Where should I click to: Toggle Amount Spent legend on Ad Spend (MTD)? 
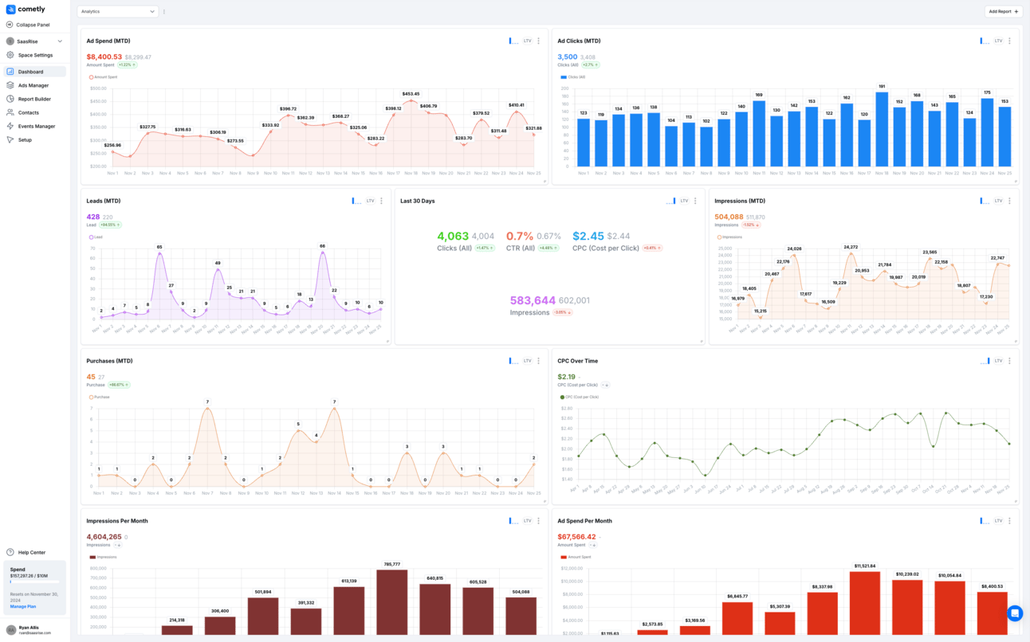tap(103, 77)
